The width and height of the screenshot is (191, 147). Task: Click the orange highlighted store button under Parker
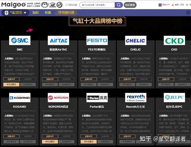tap(89, 142)
